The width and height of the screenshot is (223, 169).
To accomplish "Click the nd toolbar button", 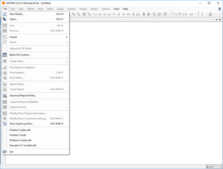I will click(x=191, y=14).
